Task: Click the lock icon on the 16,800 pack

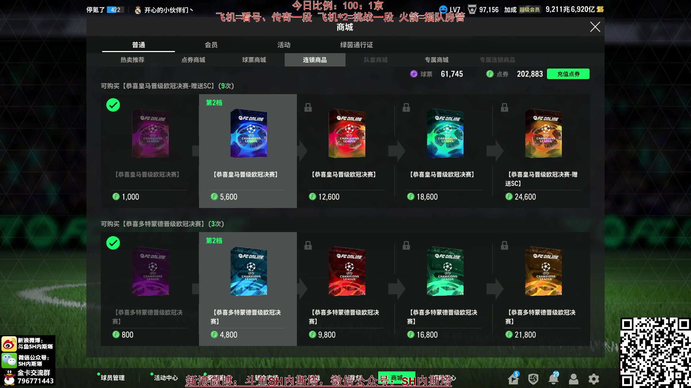Action: [x=406, y=245]
